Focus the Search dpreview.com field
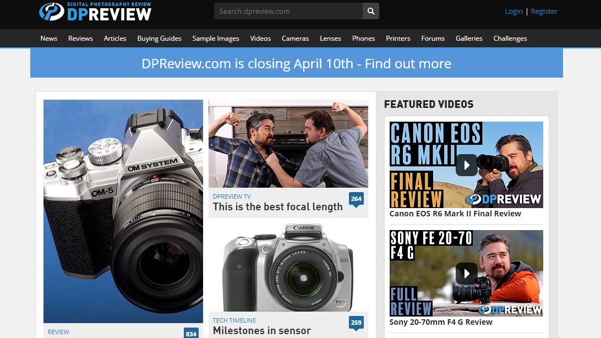 [288, 11]
